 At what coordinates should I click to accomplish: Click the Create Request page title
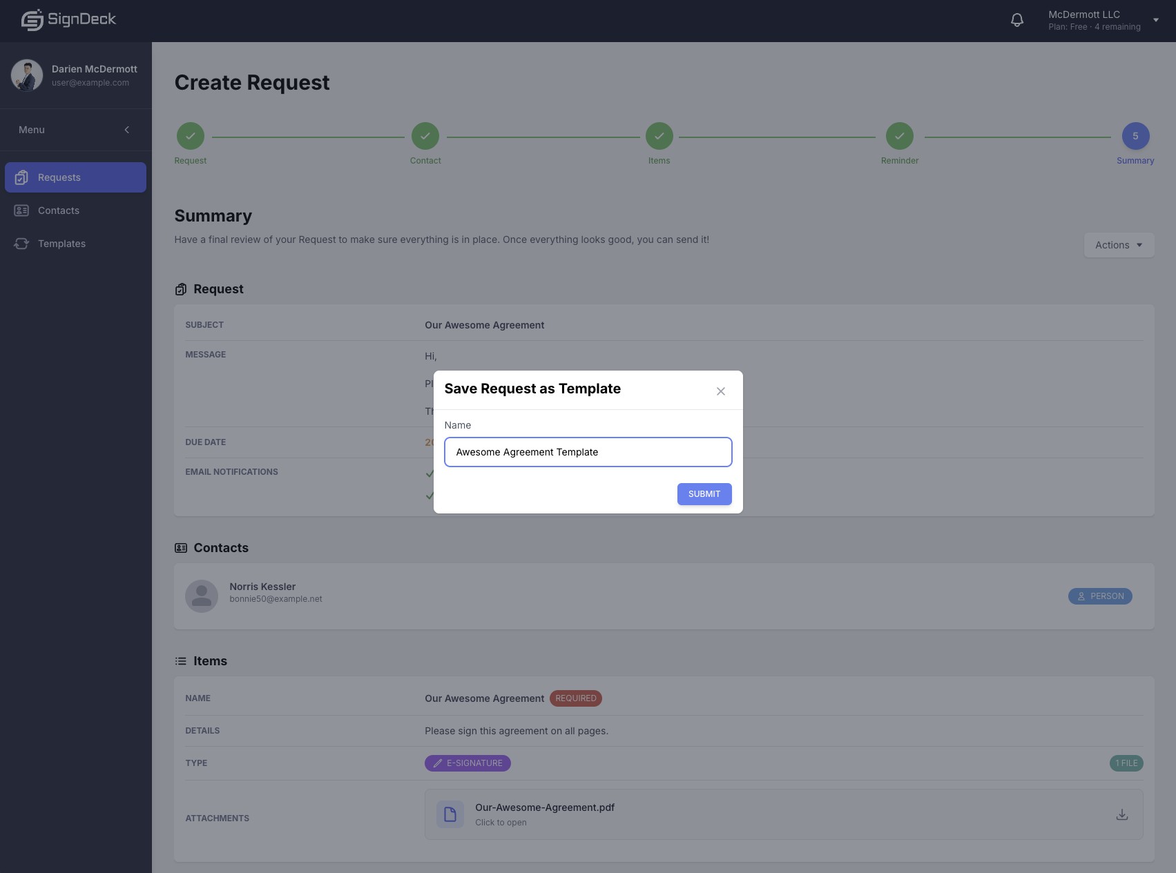[252, 83]
